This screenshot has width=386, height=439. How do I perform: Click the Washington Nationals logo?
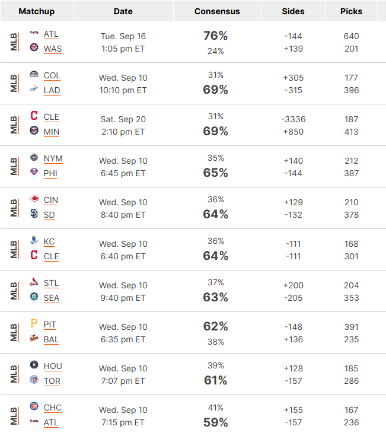click(34, 47)
